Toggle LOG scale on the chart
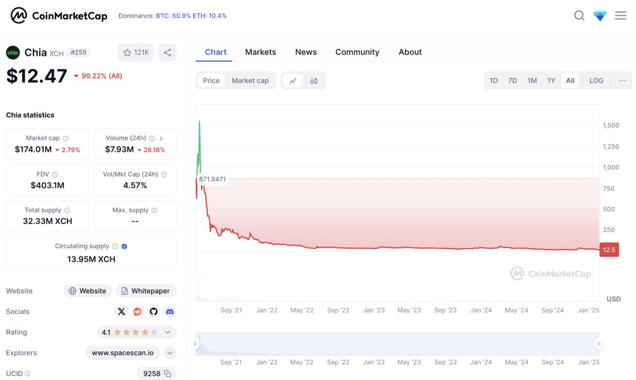The height and width of the screenshot is (380, 636). pyautogui.click(x=596, y=80)
